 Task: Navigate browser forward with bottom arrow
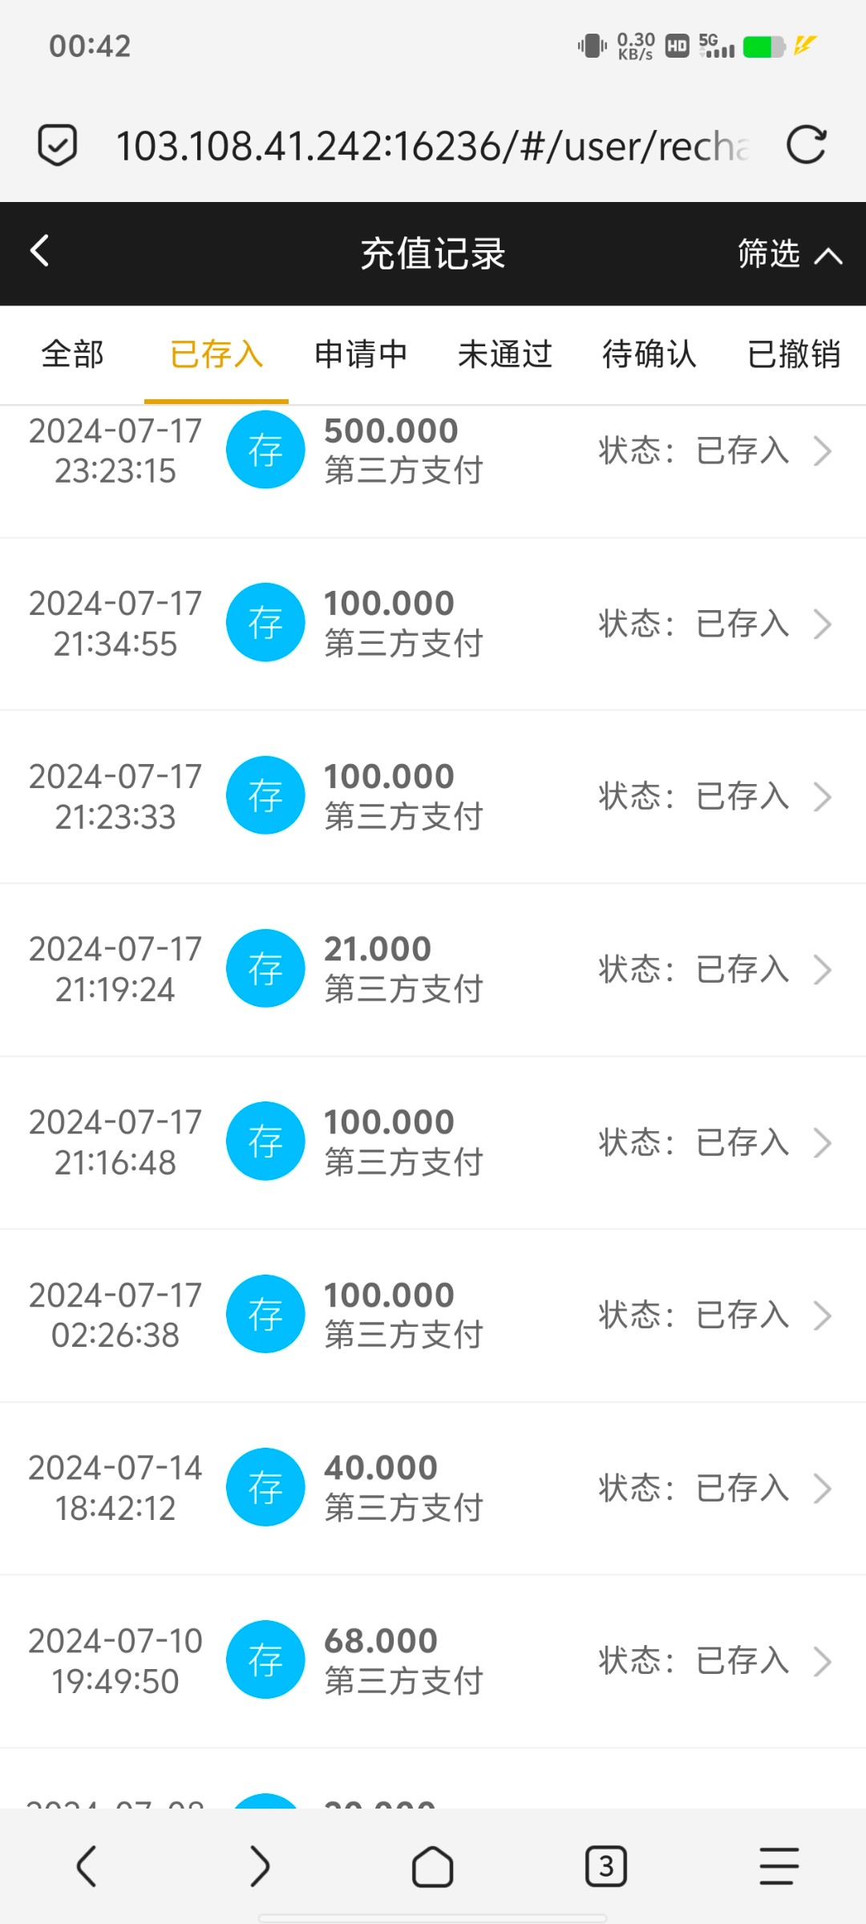(x=260, y=1866)
